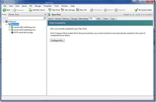This screenshot has height=102, width=156.
Task: Click 'HA is not currently enabled' text
Action: [x=69, y=29]
